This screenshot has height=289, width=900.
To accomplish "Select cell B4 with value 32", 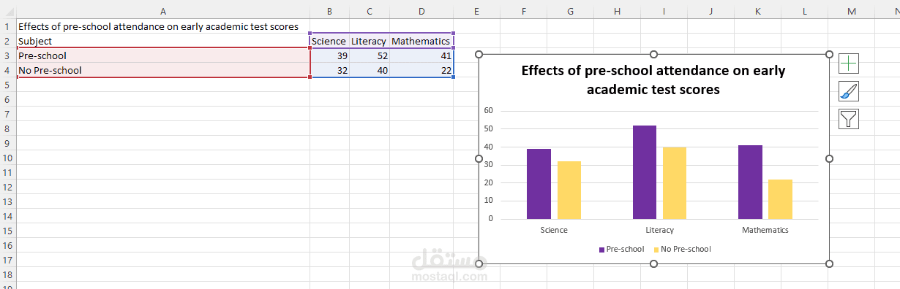I will (x=329, y=70).
